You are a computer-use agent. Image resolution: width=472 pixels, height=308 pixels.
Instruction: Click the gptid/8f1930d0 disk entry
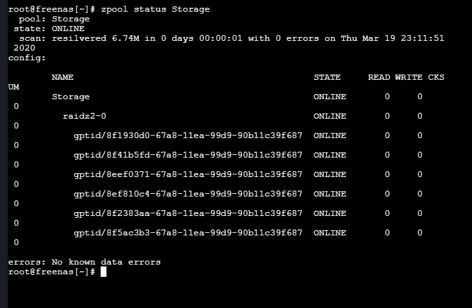pyautogui.click(x=188, y=136)
